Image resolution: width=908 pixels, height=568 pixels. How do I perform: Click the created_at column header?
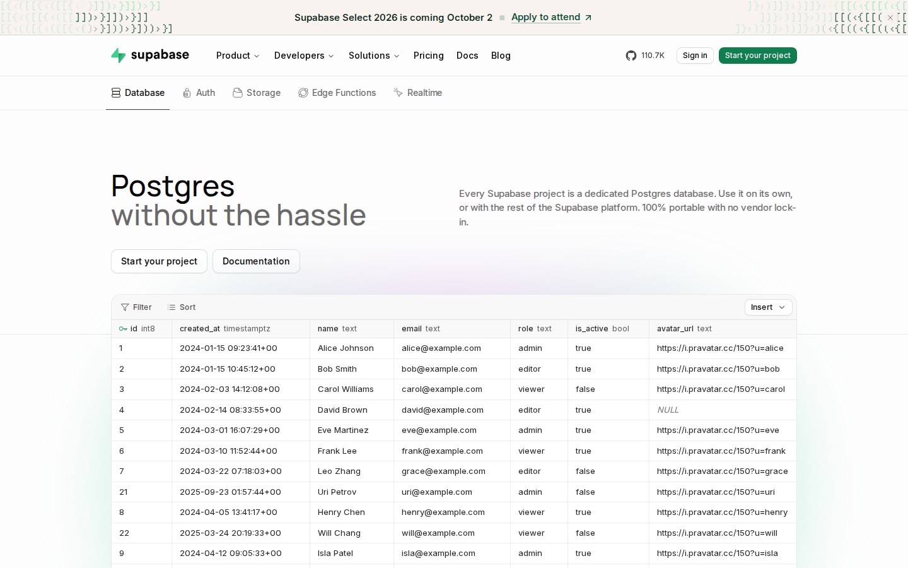point(241,329)
